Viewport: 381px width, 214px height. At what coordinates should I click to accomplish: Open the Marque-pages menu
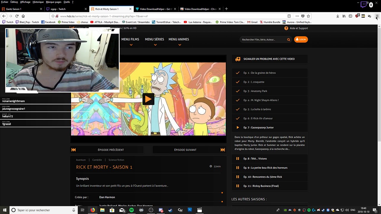(54, 2)
